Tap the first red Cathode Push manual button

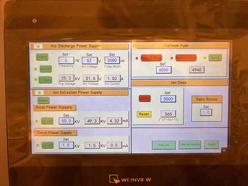coord(151,58)
